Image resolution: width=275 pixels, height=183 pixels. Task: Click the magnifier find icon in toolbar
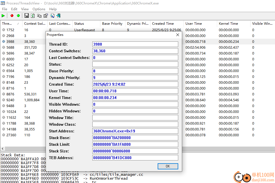click(52, 16)
